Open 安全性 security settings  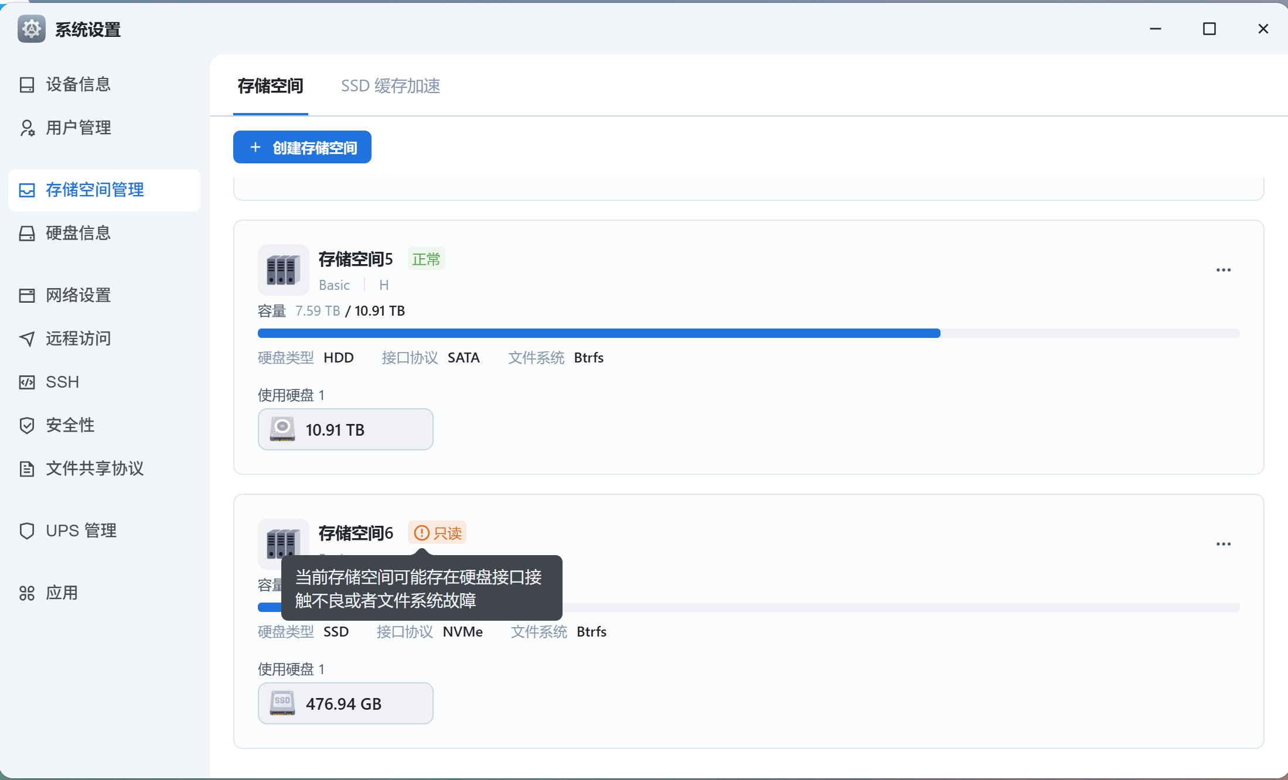pos(104,425)
